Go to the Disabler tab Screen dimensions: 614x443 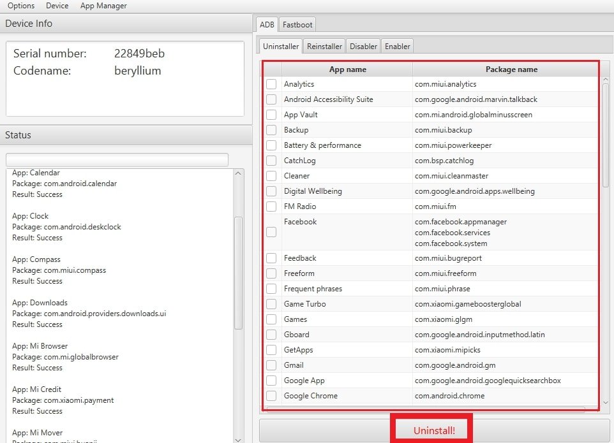(x=363, y=46)
